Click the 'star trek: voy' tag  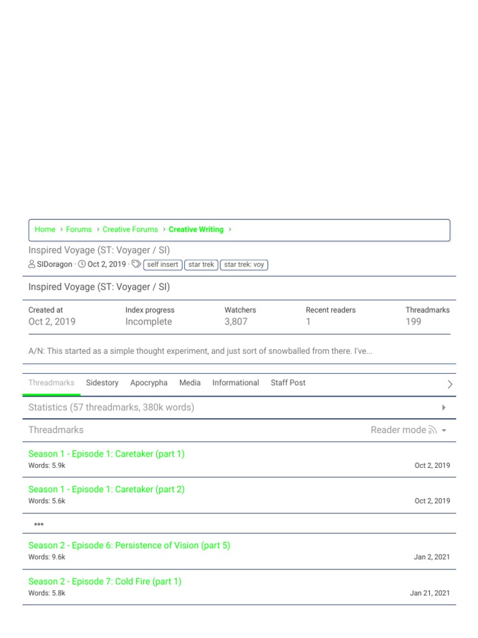point(244,265)
